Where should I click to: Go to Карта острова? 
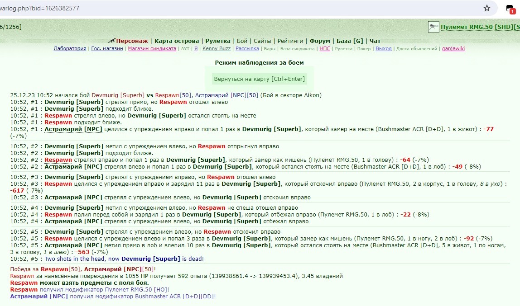pyautogui.click(x=177, y=41)
